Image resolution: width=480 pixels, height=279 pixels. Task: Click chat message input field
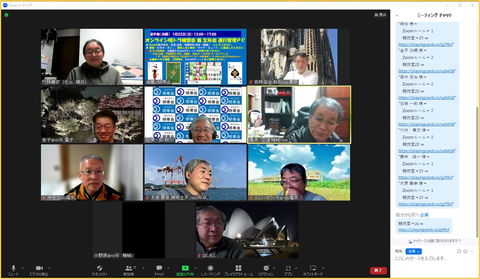coord(434,258)
